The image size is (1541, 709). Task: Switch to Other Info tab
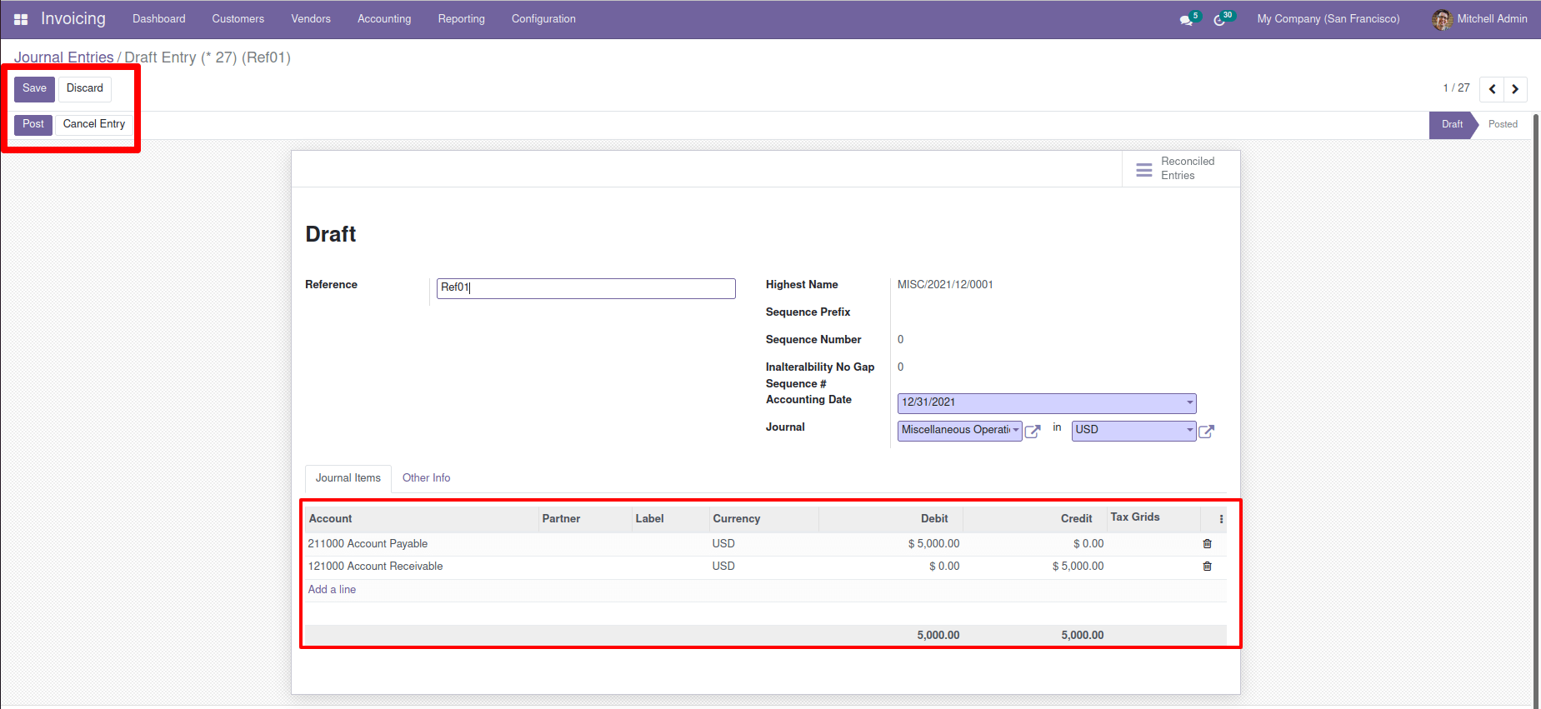[426, 478]
